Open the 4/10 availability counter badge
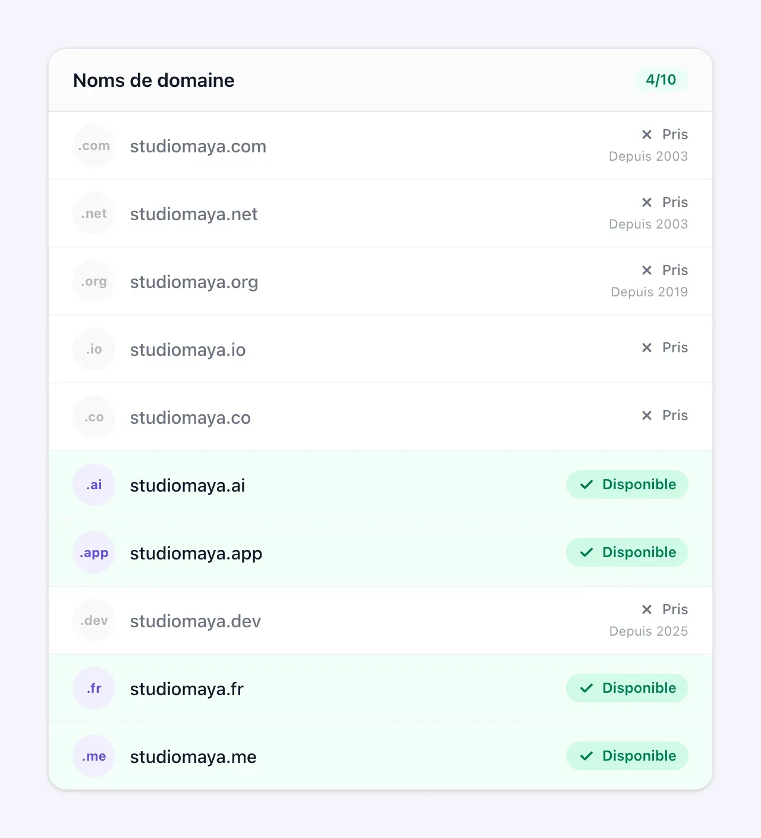This screenshot has height=838, width=761. click(x=661, y=80)
